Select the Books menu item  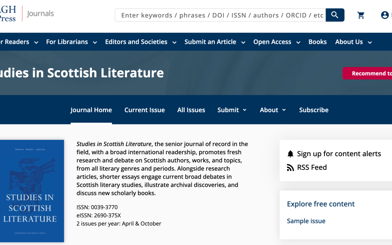click(x=317, y=42)
